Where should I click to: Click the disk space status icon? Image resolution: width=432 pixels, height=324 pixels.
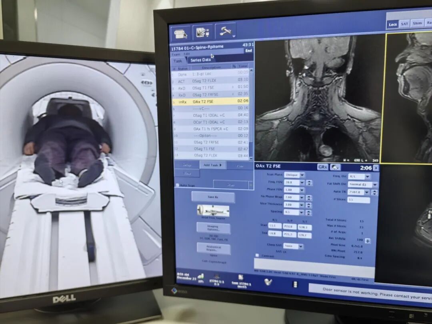pos(201,277)
